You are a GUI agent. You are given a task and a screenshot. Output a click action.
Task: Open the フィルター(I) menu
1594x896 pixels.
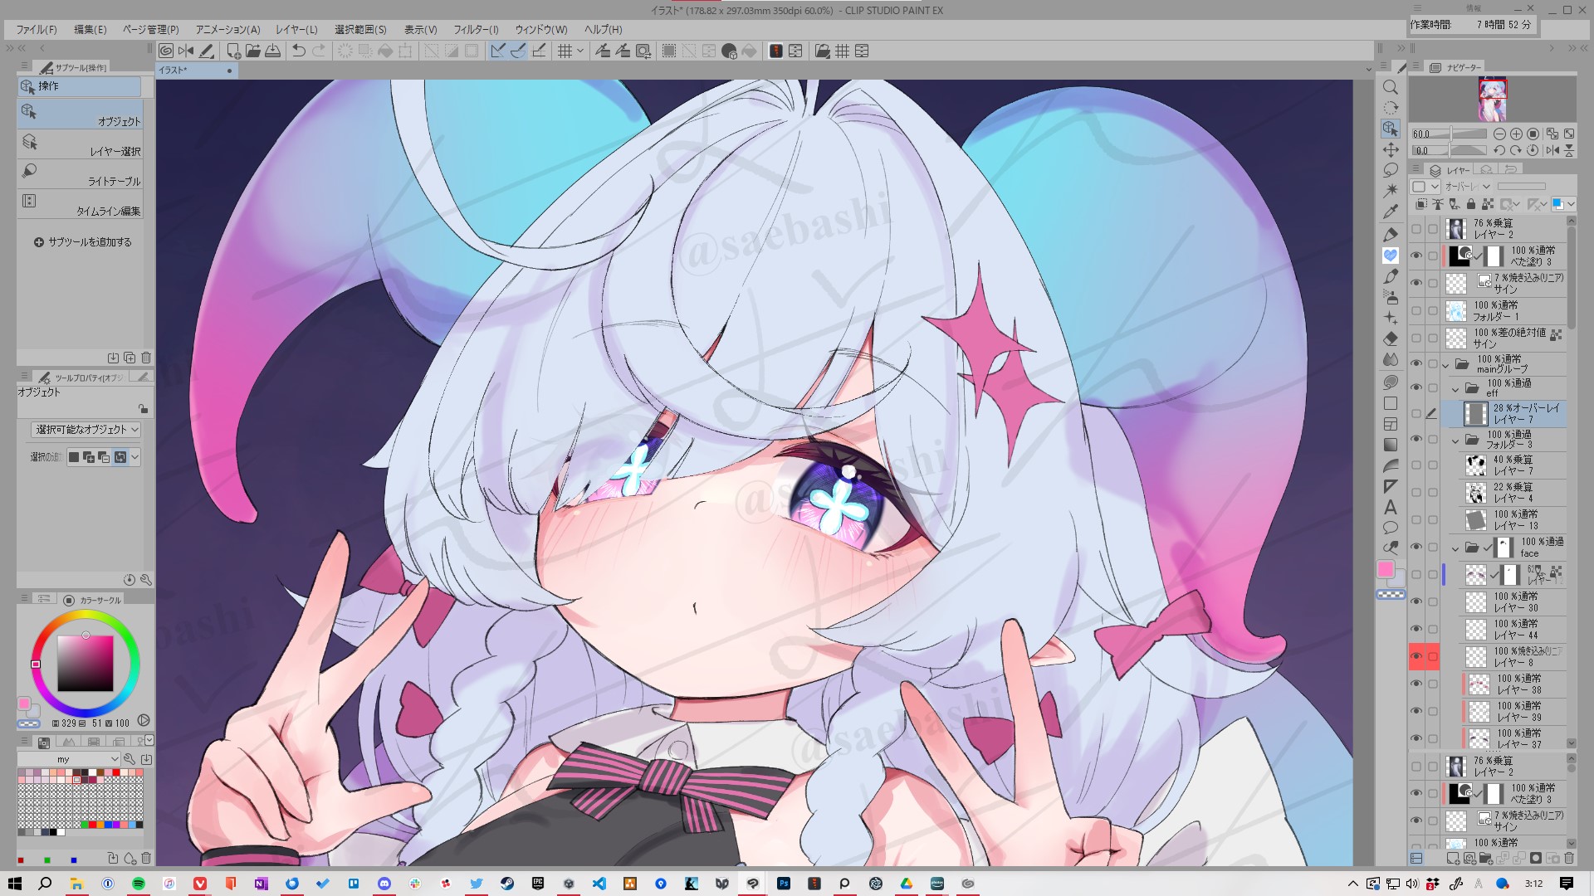point(476,29)
